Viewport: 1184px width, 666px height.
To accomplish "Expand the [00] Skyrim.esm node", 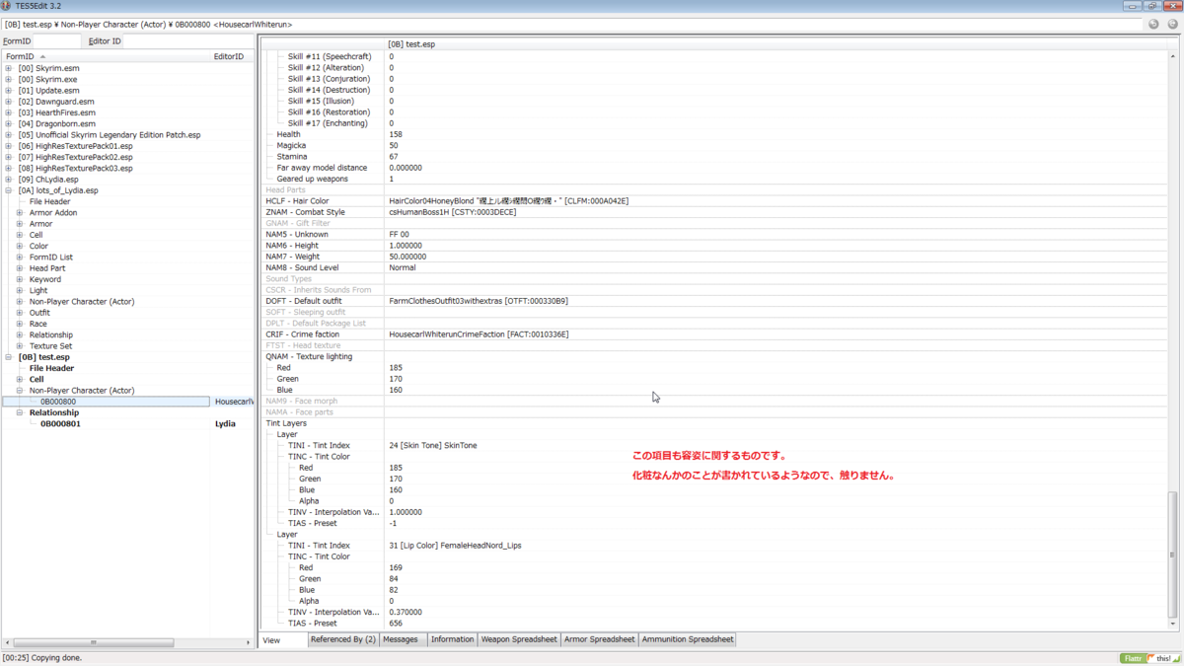I will click(9, 68).
